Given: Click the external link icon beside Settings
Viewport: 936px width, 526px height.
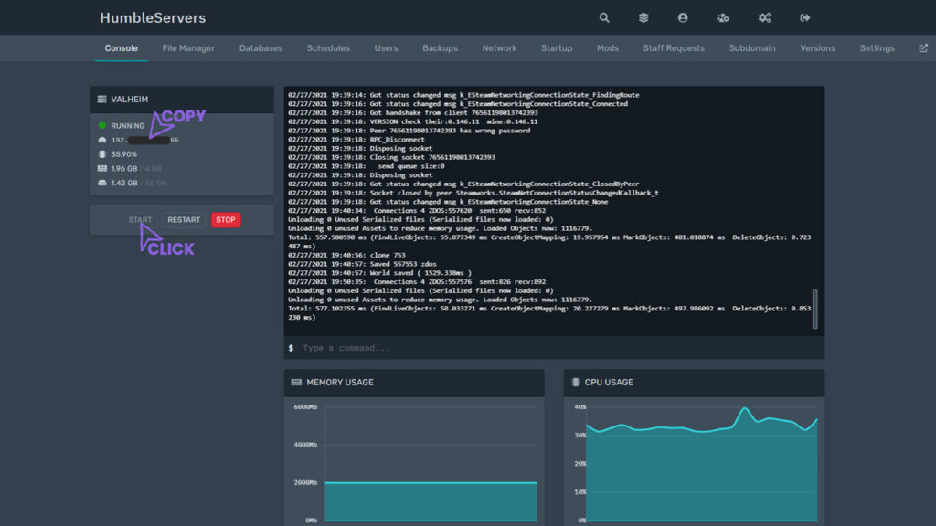Looking at the screenshot, I should click(x=923, y=48).
